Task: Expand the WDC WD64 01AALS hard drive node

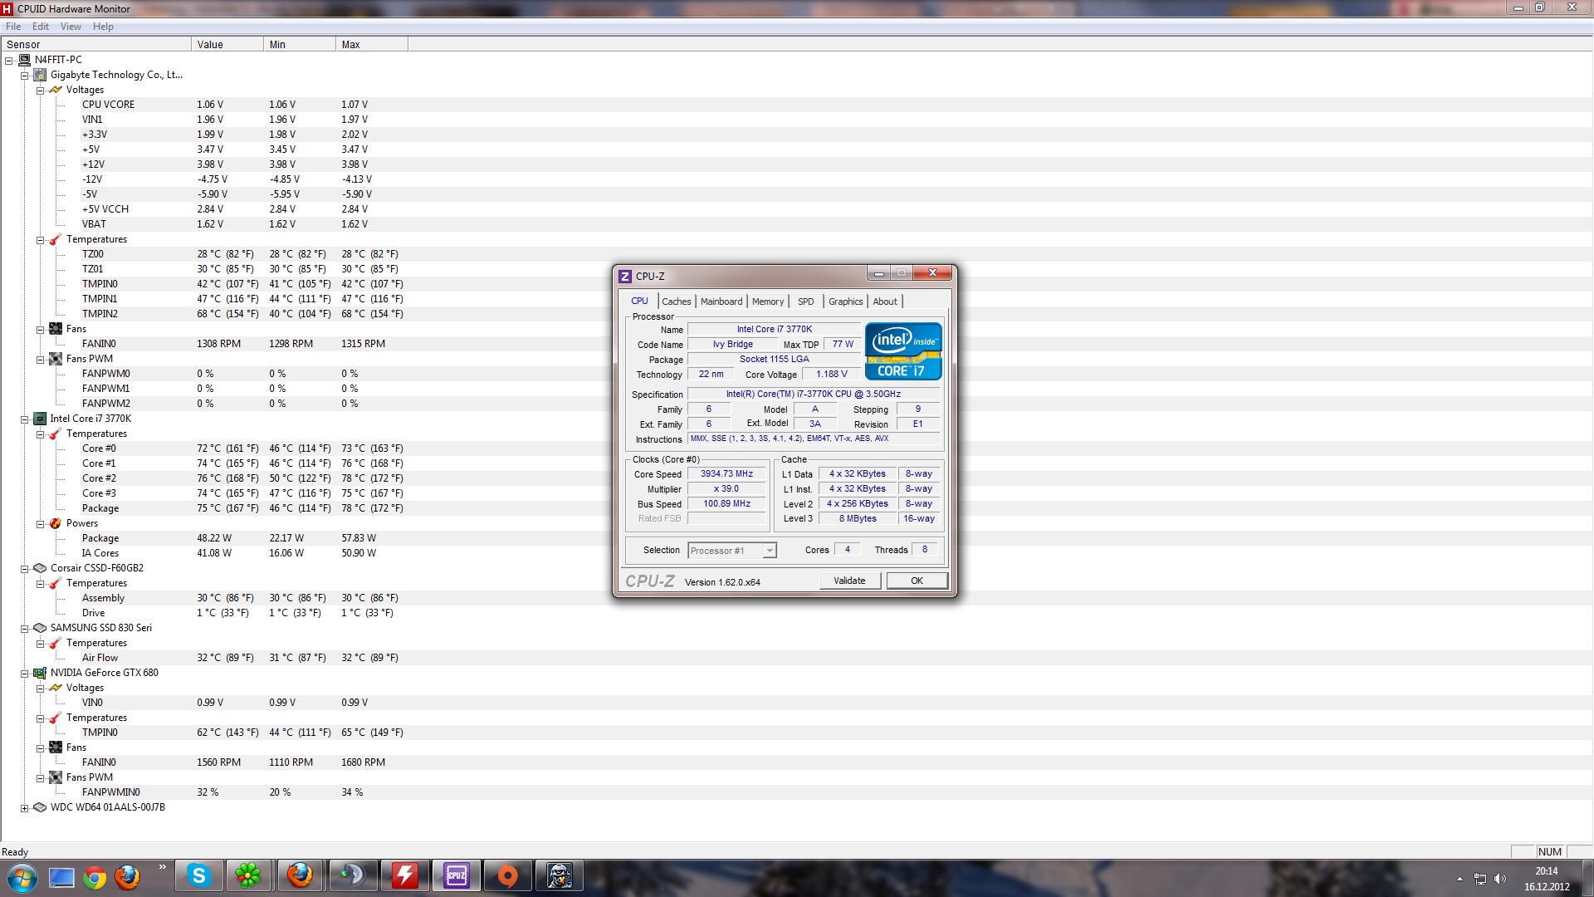Action: [24, 807]
